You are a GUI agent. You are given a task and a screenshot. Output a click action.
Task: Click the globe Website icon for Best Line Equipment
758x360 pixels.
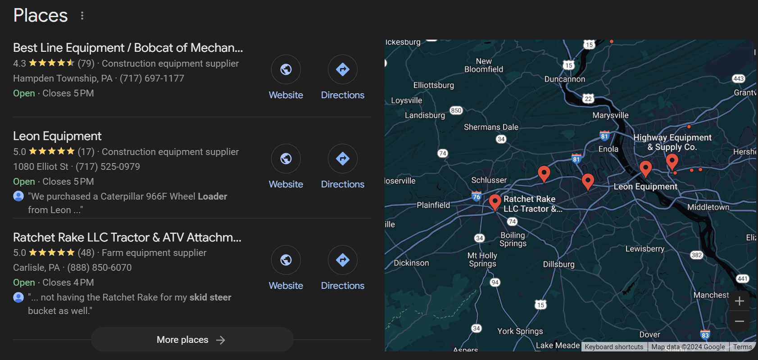[x=286, y=69]
